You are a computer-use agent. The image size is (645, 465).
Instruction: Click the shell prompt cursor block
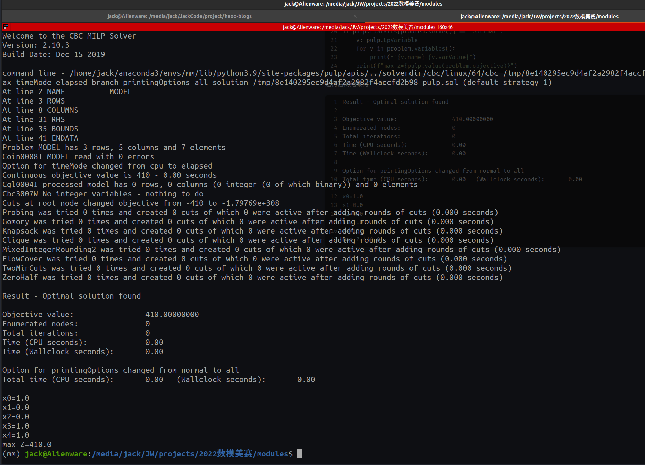click(x=299, y=454)
